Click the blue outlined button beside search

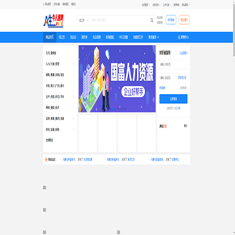[171, 20]
